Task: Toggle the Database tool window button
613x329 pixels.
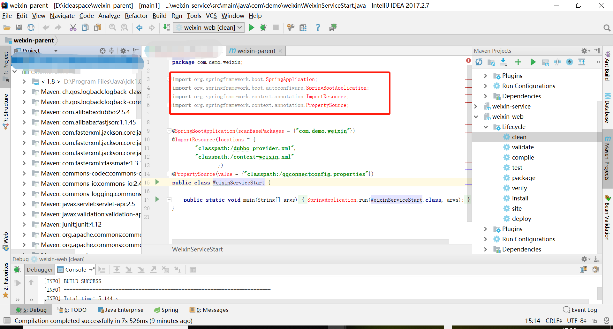Action: click(x=607, y=108)
